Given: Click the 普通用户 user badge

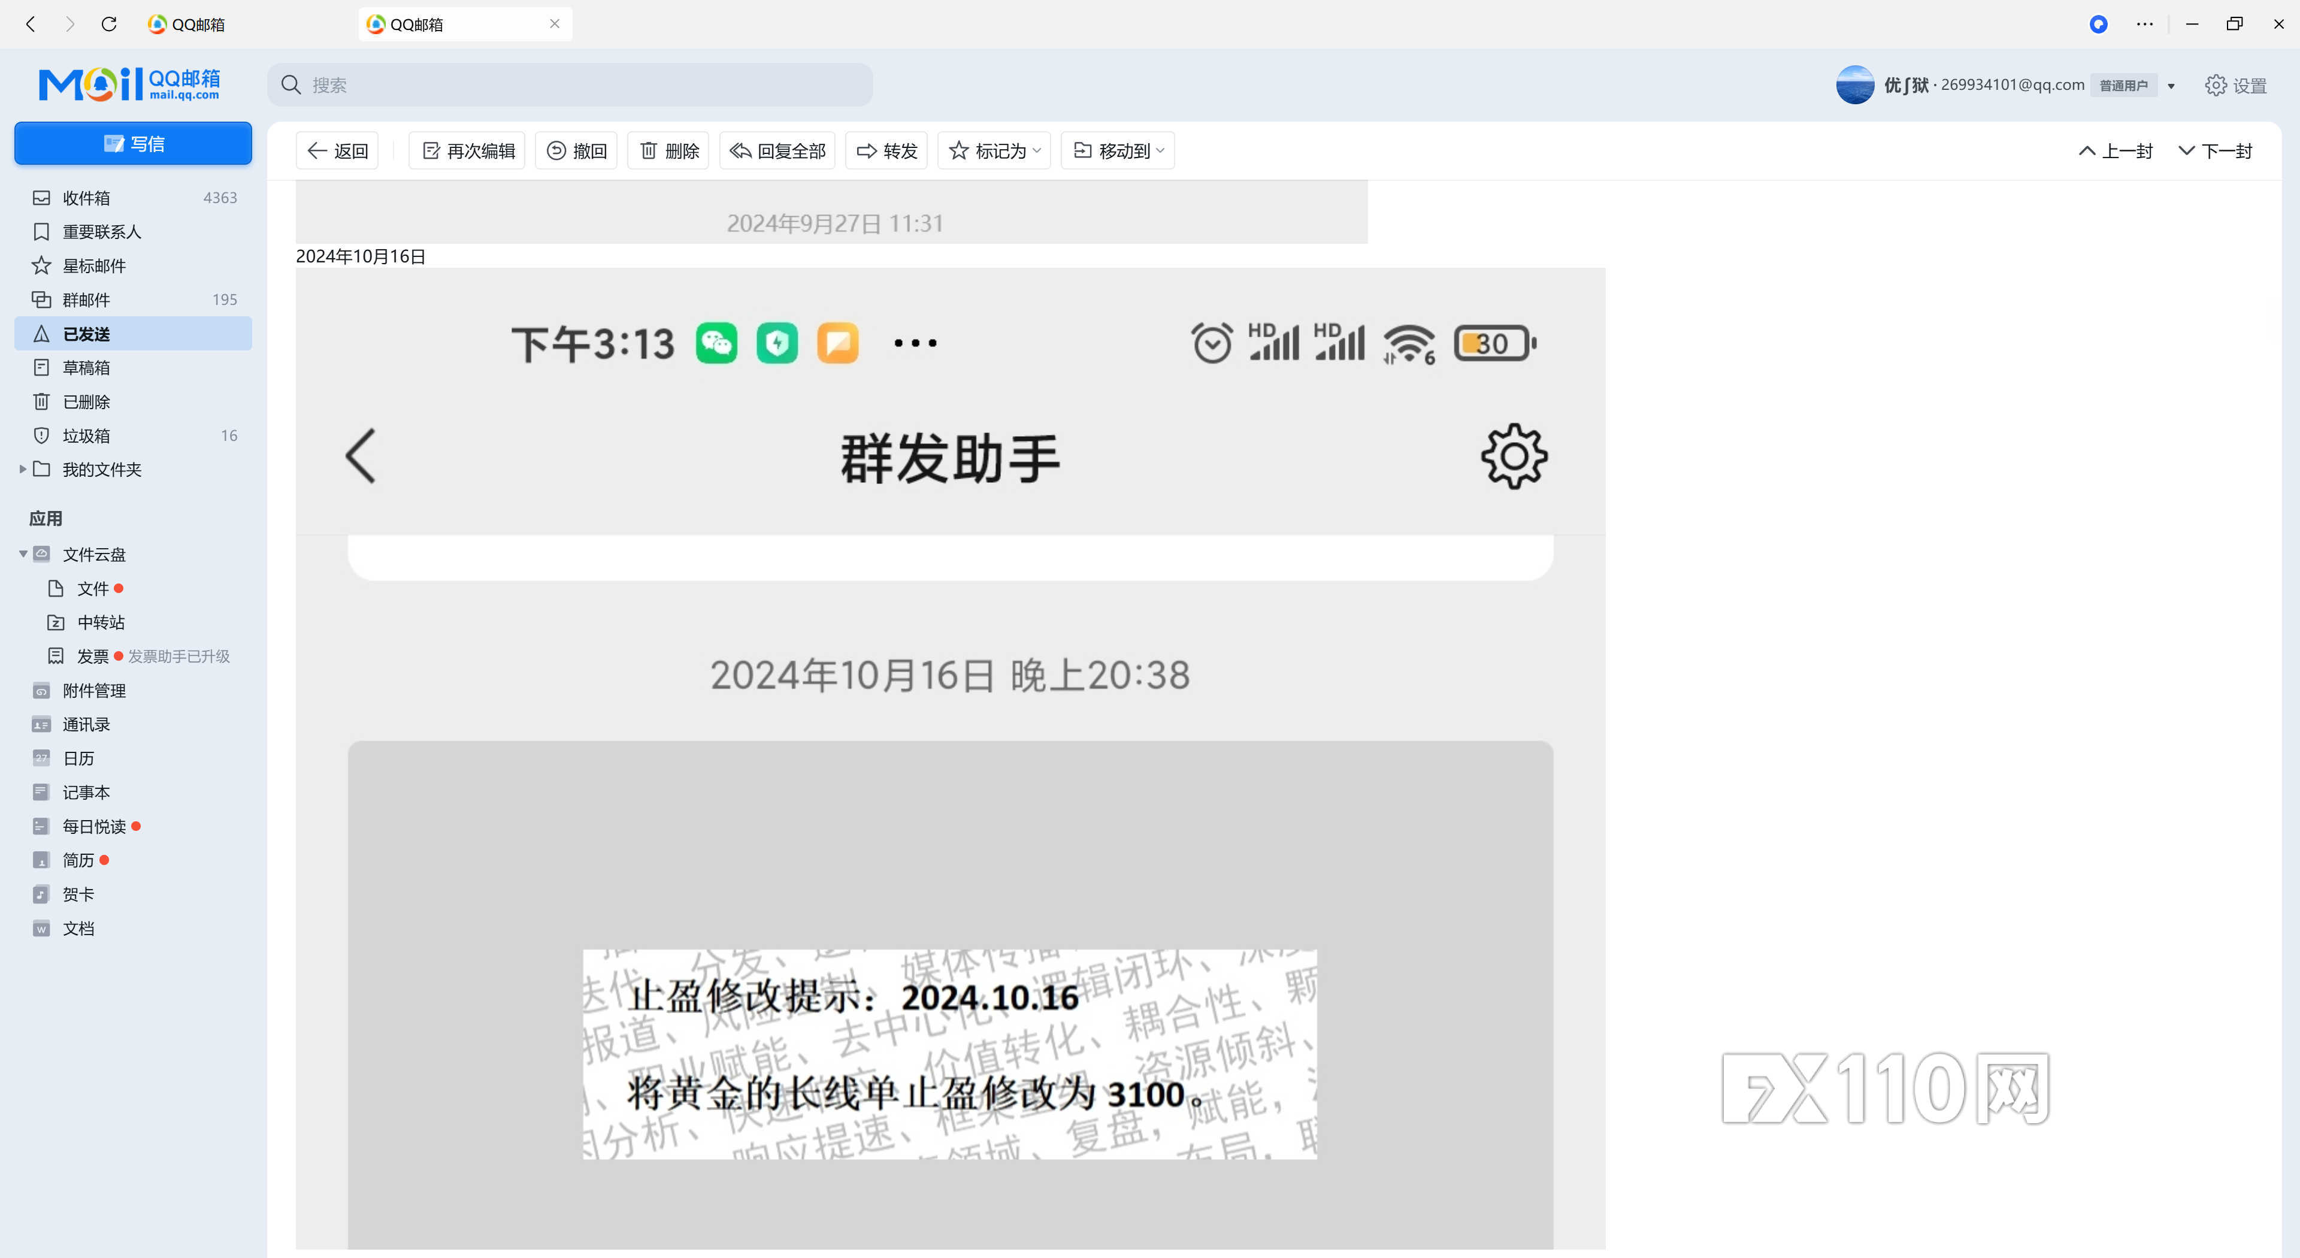Looking at the screenshot, I should tap(2123, 86).
